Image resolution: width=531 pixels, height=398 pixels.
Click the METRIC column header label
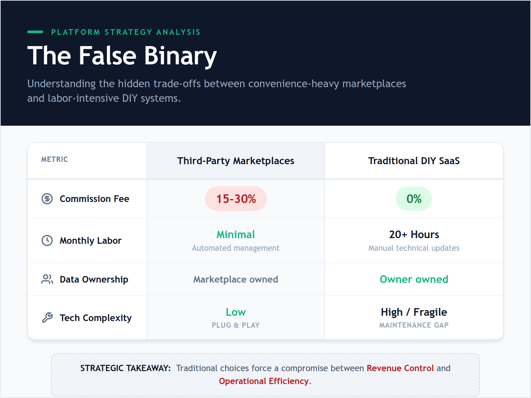click(54, 160)
